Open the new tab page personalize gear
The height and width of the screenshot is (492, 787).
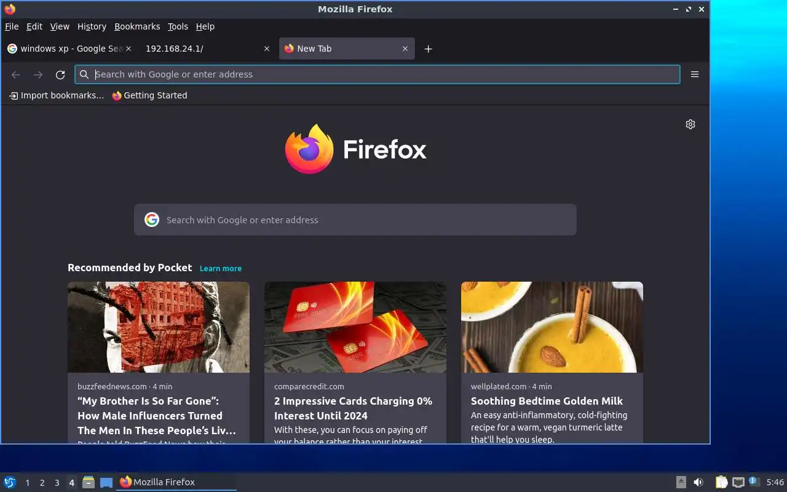point(690,124)
